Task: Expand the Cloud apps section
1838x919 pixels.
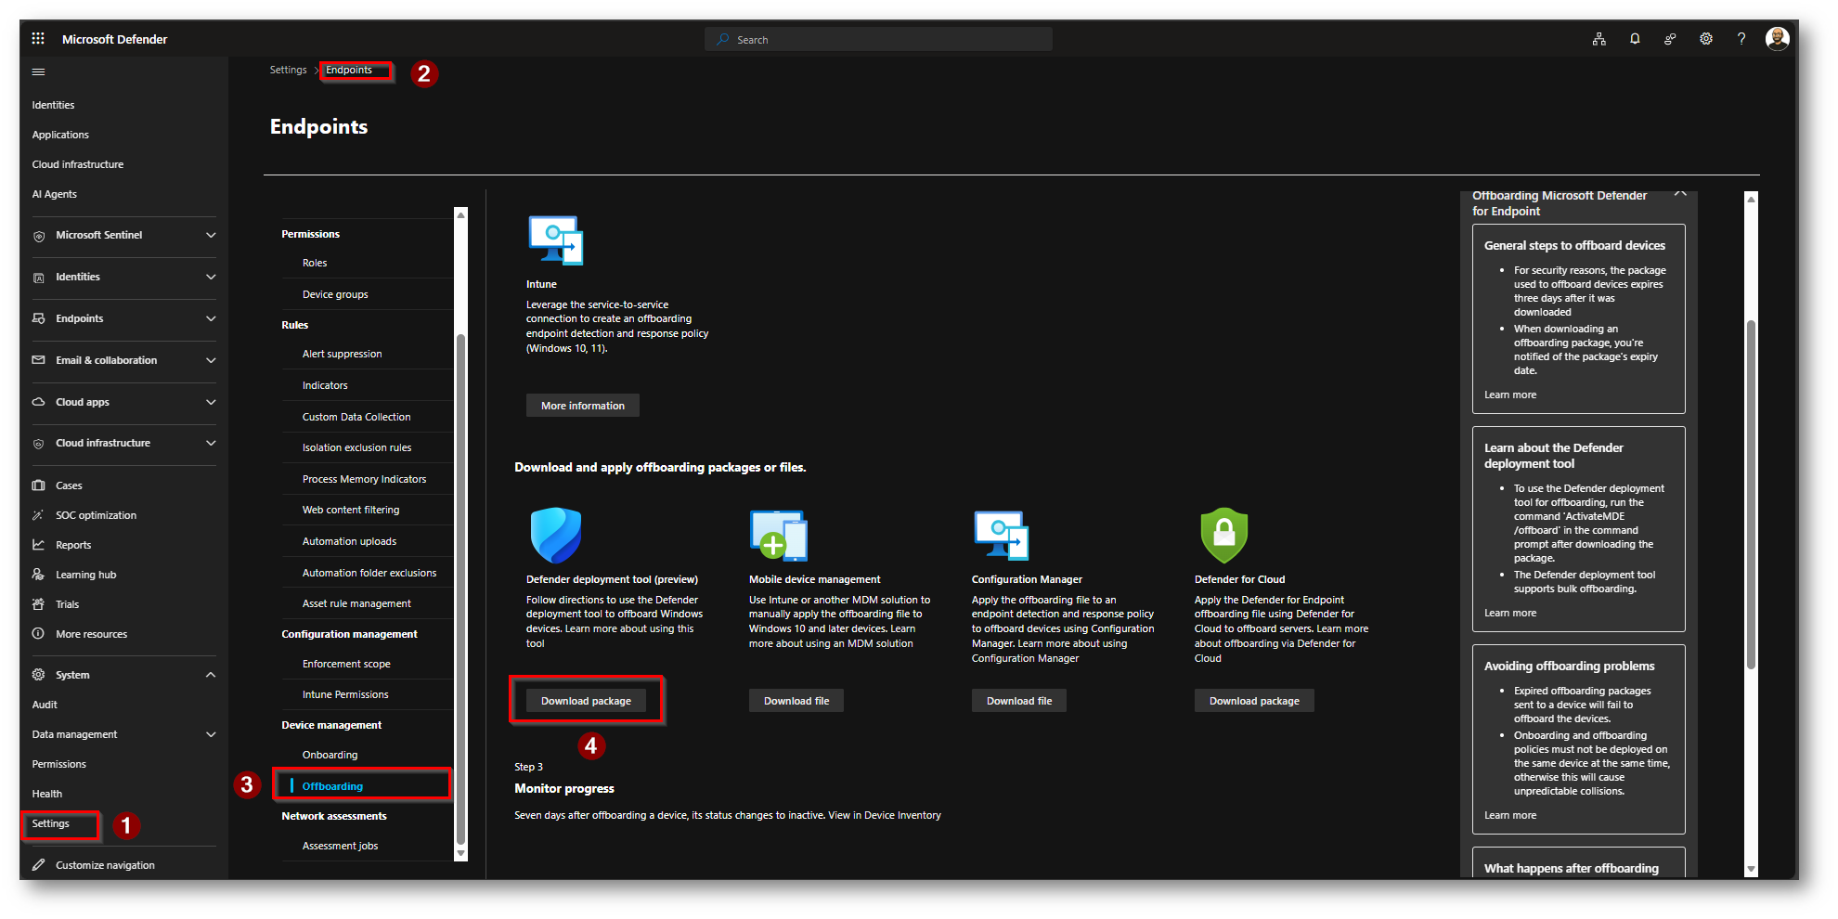Action: [211, 402]
